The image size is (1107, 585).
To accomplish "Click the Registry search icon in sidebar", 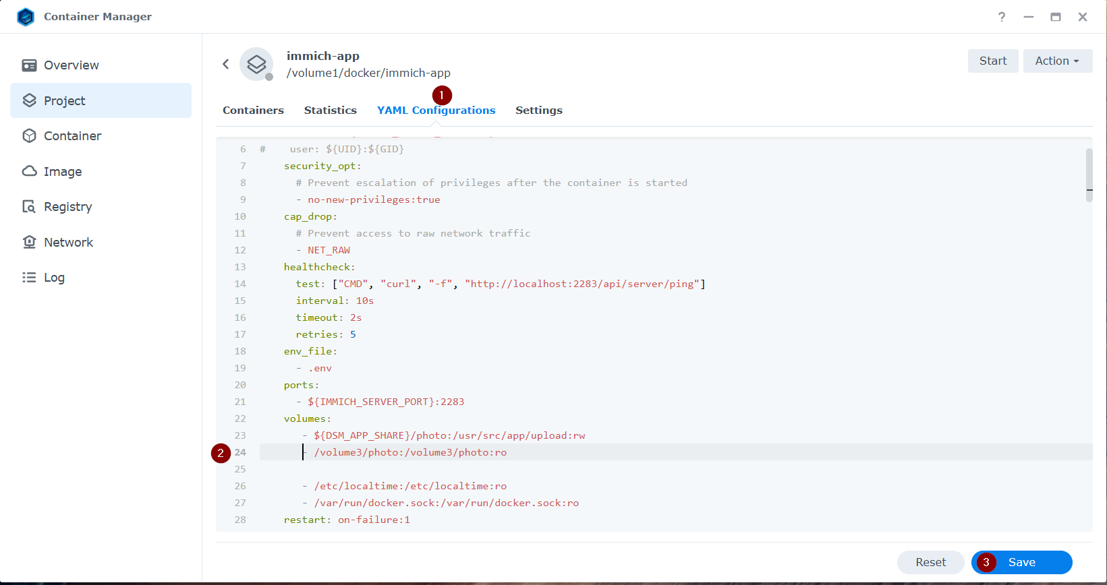I will coord(29,206).
